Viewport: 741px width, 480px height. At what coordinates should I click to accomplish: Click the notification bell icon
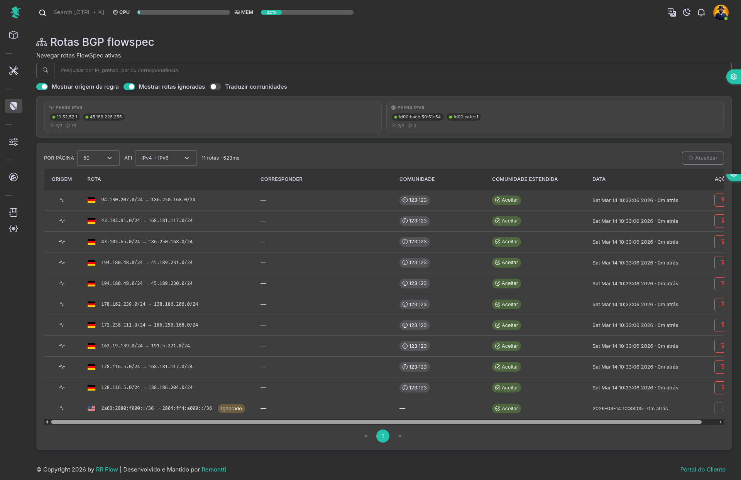coord(701,12)
